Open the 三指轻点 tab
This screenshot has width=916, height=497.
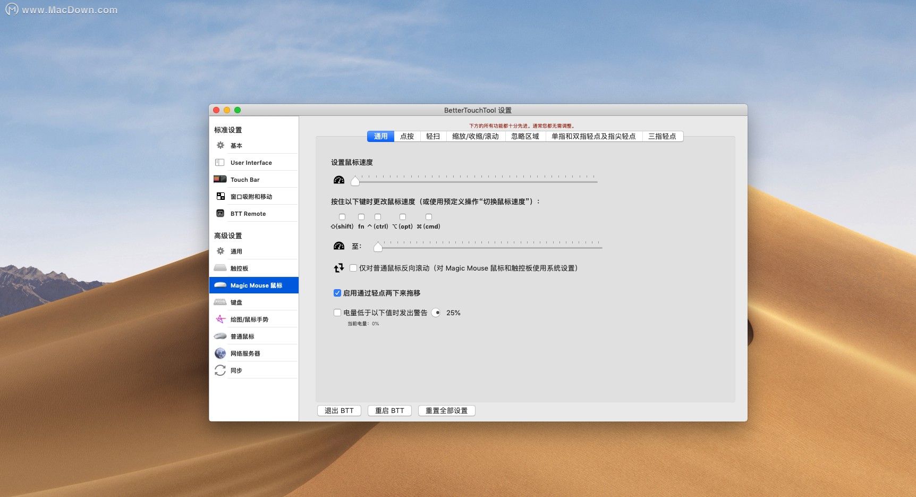pyautogui.click(x=662, y=137)
